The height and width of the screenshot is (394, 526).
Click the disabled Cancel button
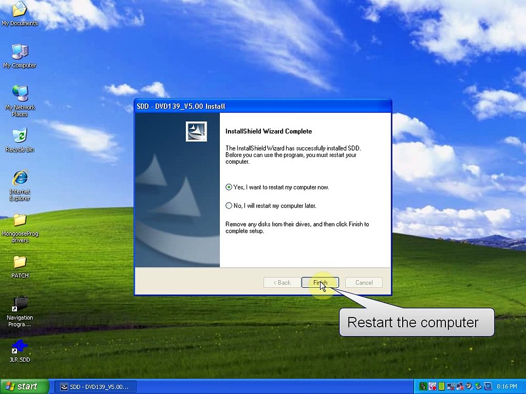[x=364, y=282]
